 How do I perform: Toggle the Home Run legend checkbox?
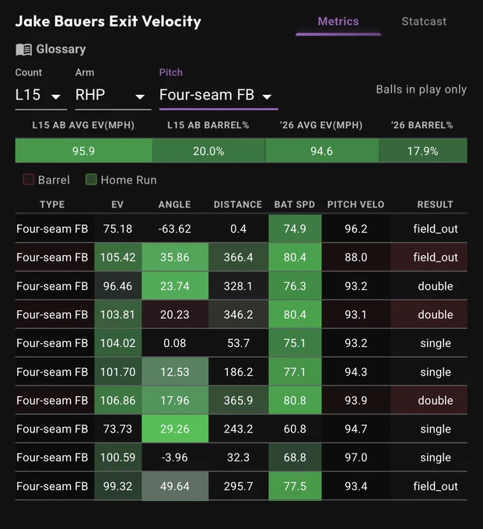pyautogui.click(x=91, y=180)
